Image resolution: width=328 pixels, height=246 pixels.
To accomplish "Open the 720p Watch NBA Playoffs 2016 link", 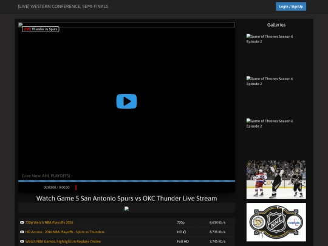I will [x=49, y=222].
